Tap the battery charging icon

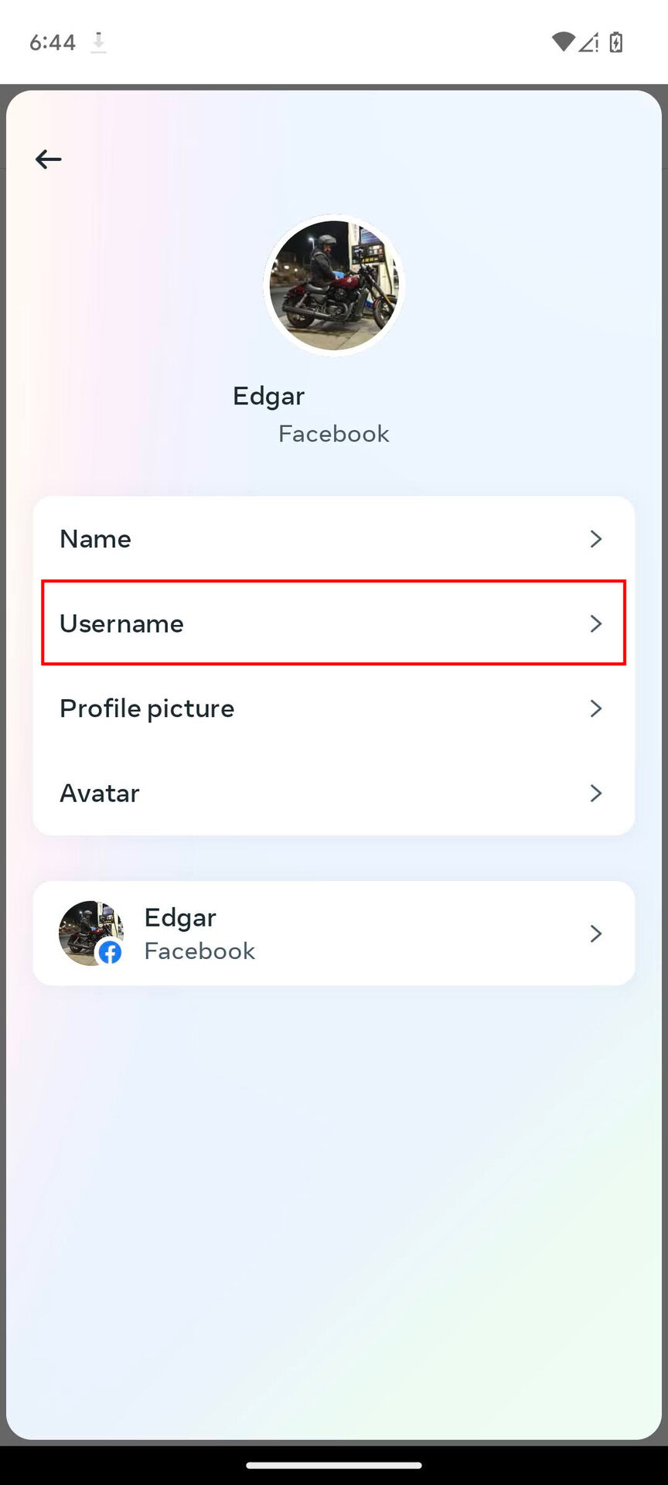click(x=616, y=42)
